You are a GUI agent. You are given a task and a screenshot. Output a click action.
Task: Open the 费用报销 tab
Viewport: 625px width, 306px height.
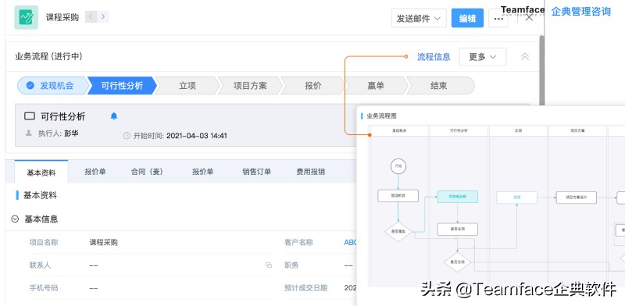click(310, 172)
